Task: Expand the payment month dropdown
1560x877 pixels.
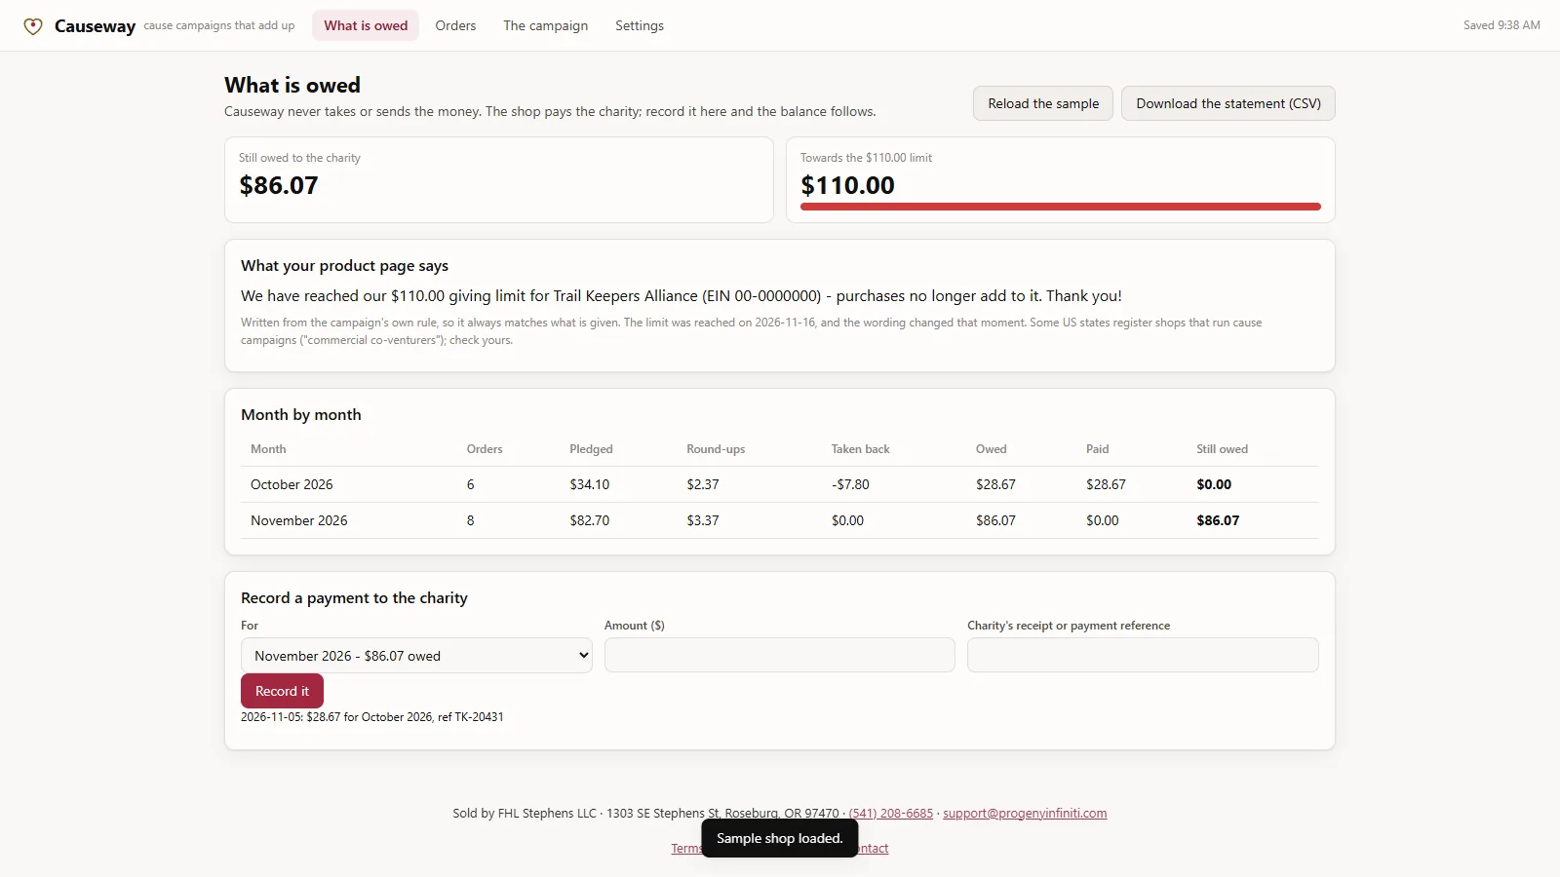Action: pos(416,656)
